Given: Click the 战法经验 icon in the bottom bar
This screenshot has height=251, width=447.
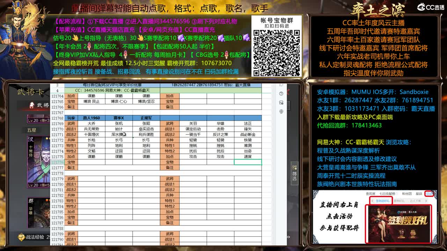Looking at the screenshot, I should point(22,237).
